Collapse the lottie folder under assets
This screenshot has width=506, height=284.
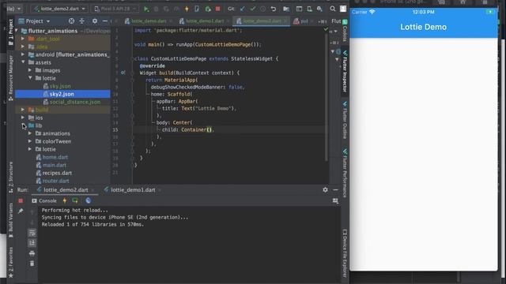tap(30, 78)
